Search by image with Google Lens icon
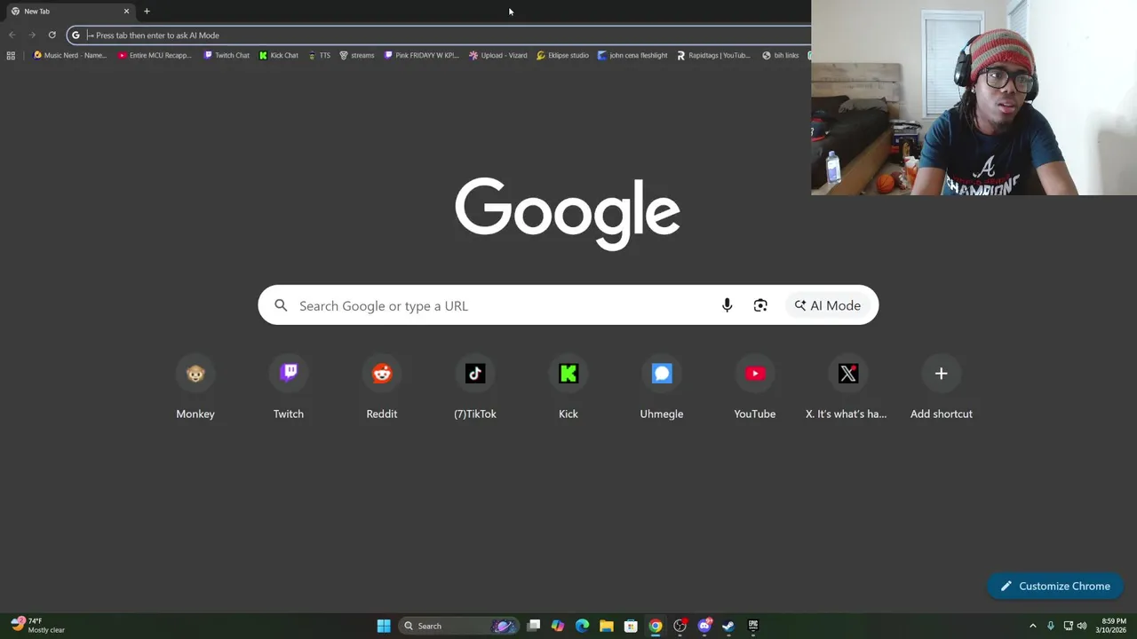Viewport: 1137px width, 639px height. click(760, 305)
